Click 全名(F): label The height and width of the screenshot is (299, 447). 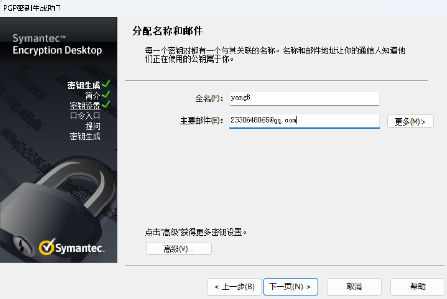(209, 99)
